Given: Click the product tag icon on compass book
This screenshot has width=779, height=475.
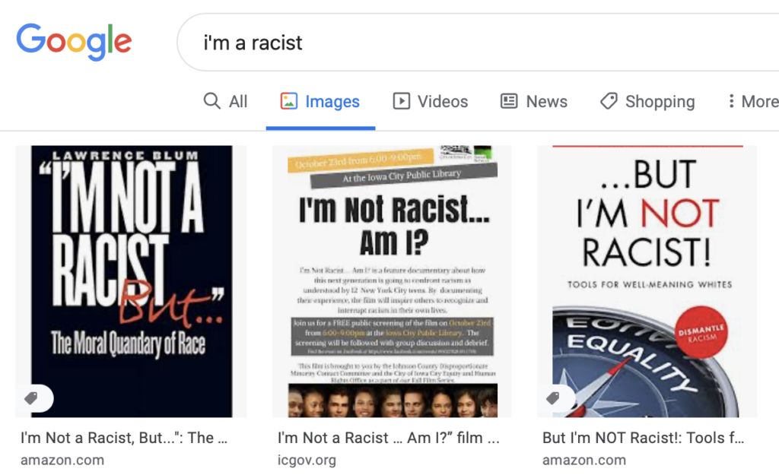Looking at the screenshot, I should pos(554,398).
